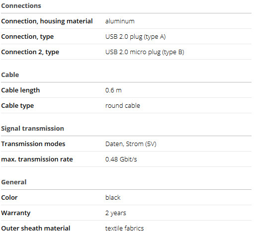Select the 'Transmission modes' label
The width and height of the screenshot is (254, 236).
33,144
